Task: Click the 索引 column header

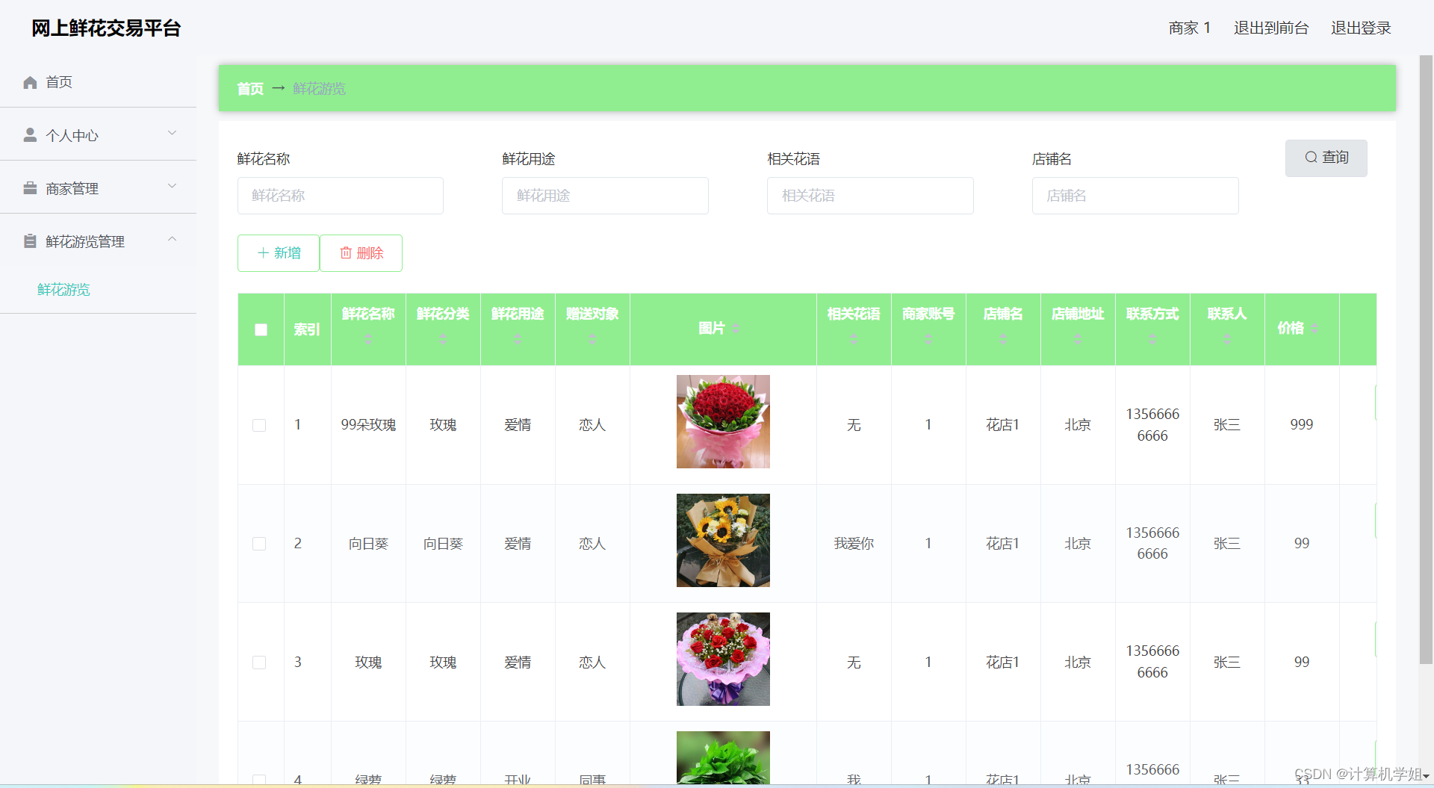Action: coord(307,329)
